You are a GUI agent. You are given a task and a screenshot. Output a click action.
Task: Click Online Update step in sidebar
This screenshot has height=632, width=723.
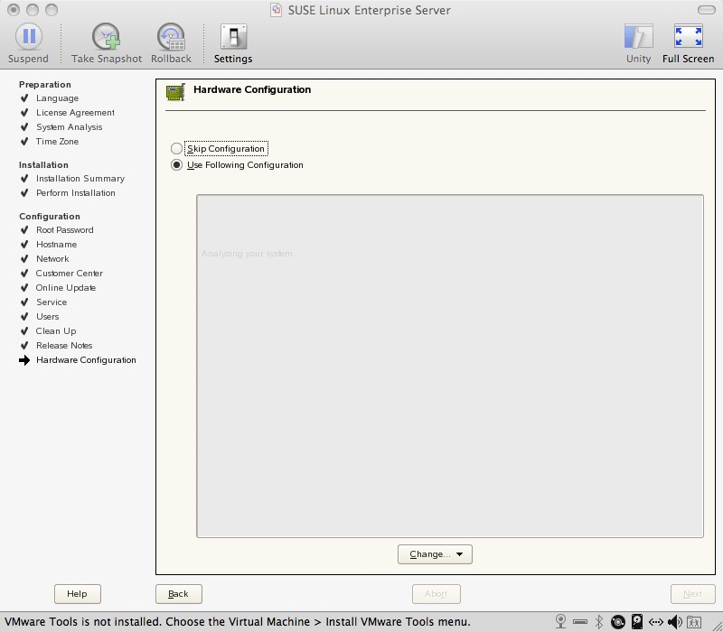click(65, 287)
